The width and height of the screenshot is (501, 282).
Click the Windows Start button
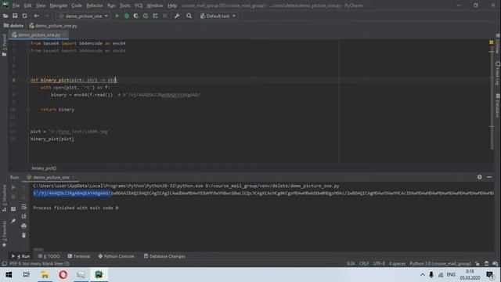point(9,275)
